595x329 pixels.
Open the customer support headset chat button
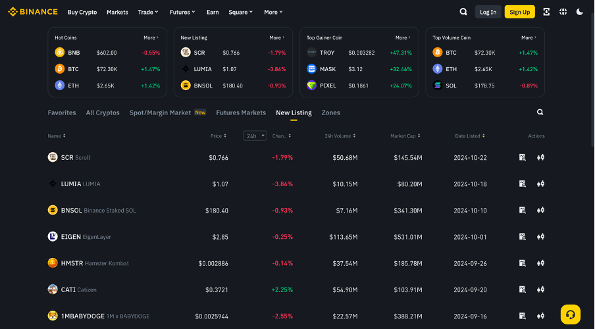(x=570, y=314)
